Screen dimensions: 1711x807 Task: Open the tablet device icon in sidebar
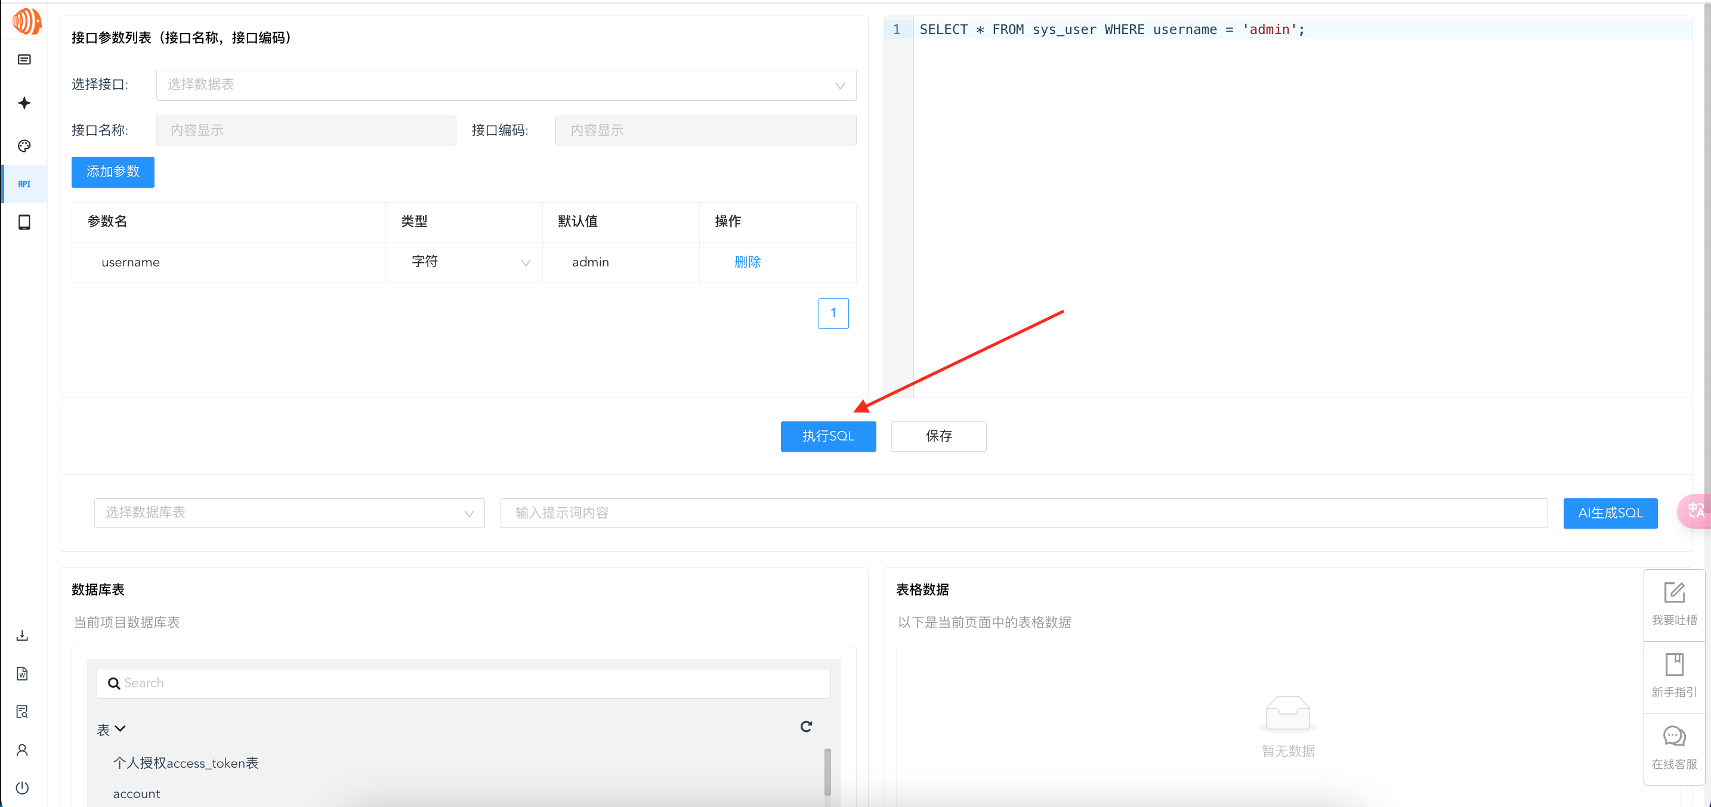[x=24, y=222]
